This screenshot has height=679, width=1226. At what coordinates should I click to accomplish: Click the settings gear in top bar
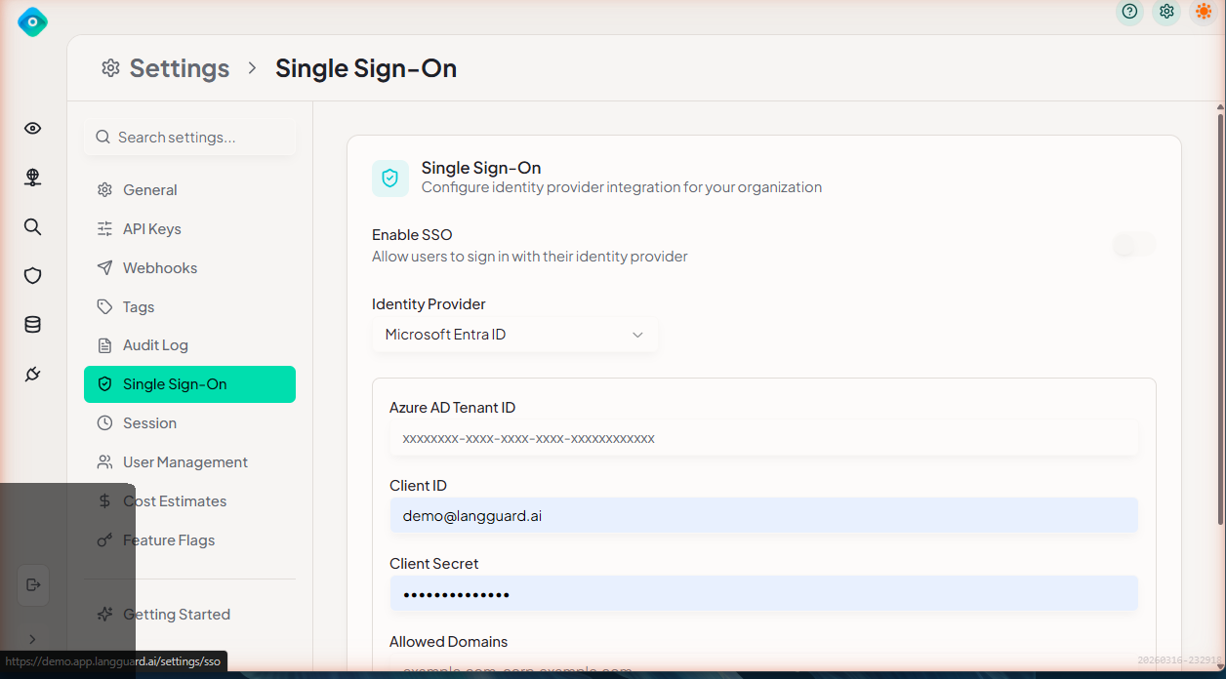click(x=1166, y=12)
